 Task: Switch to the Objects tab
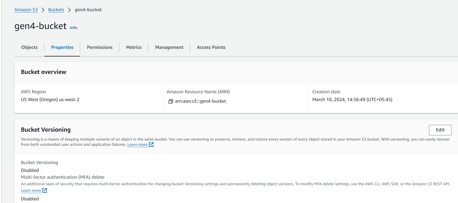[29, 47]
